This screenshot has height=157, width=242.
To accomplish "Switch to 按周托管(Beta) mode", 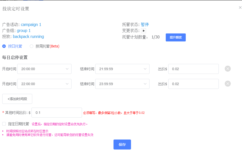I will pyautogui.click(x=31, y=46).
